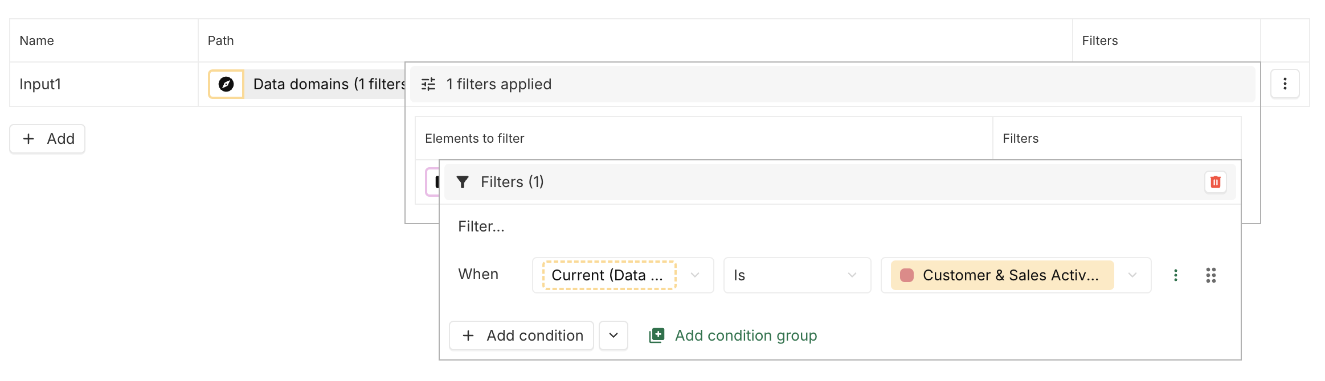
Task: Click Add condition group link
Action: [746, 336]
